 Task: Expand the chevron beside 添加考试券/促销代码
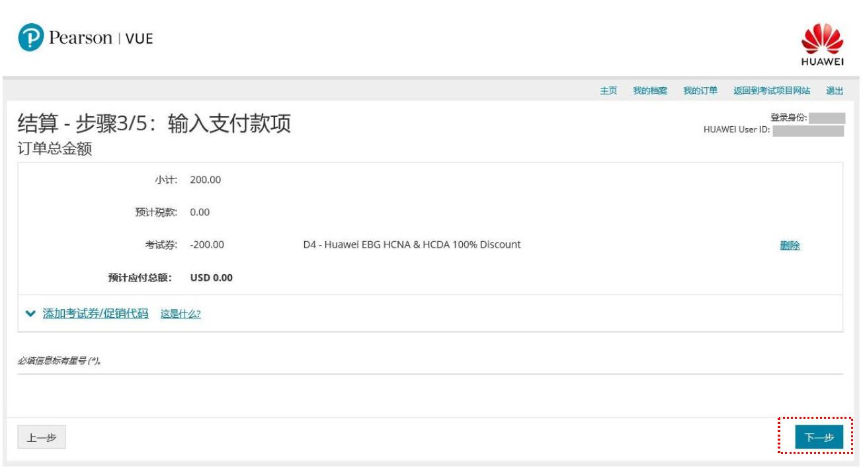30,314
